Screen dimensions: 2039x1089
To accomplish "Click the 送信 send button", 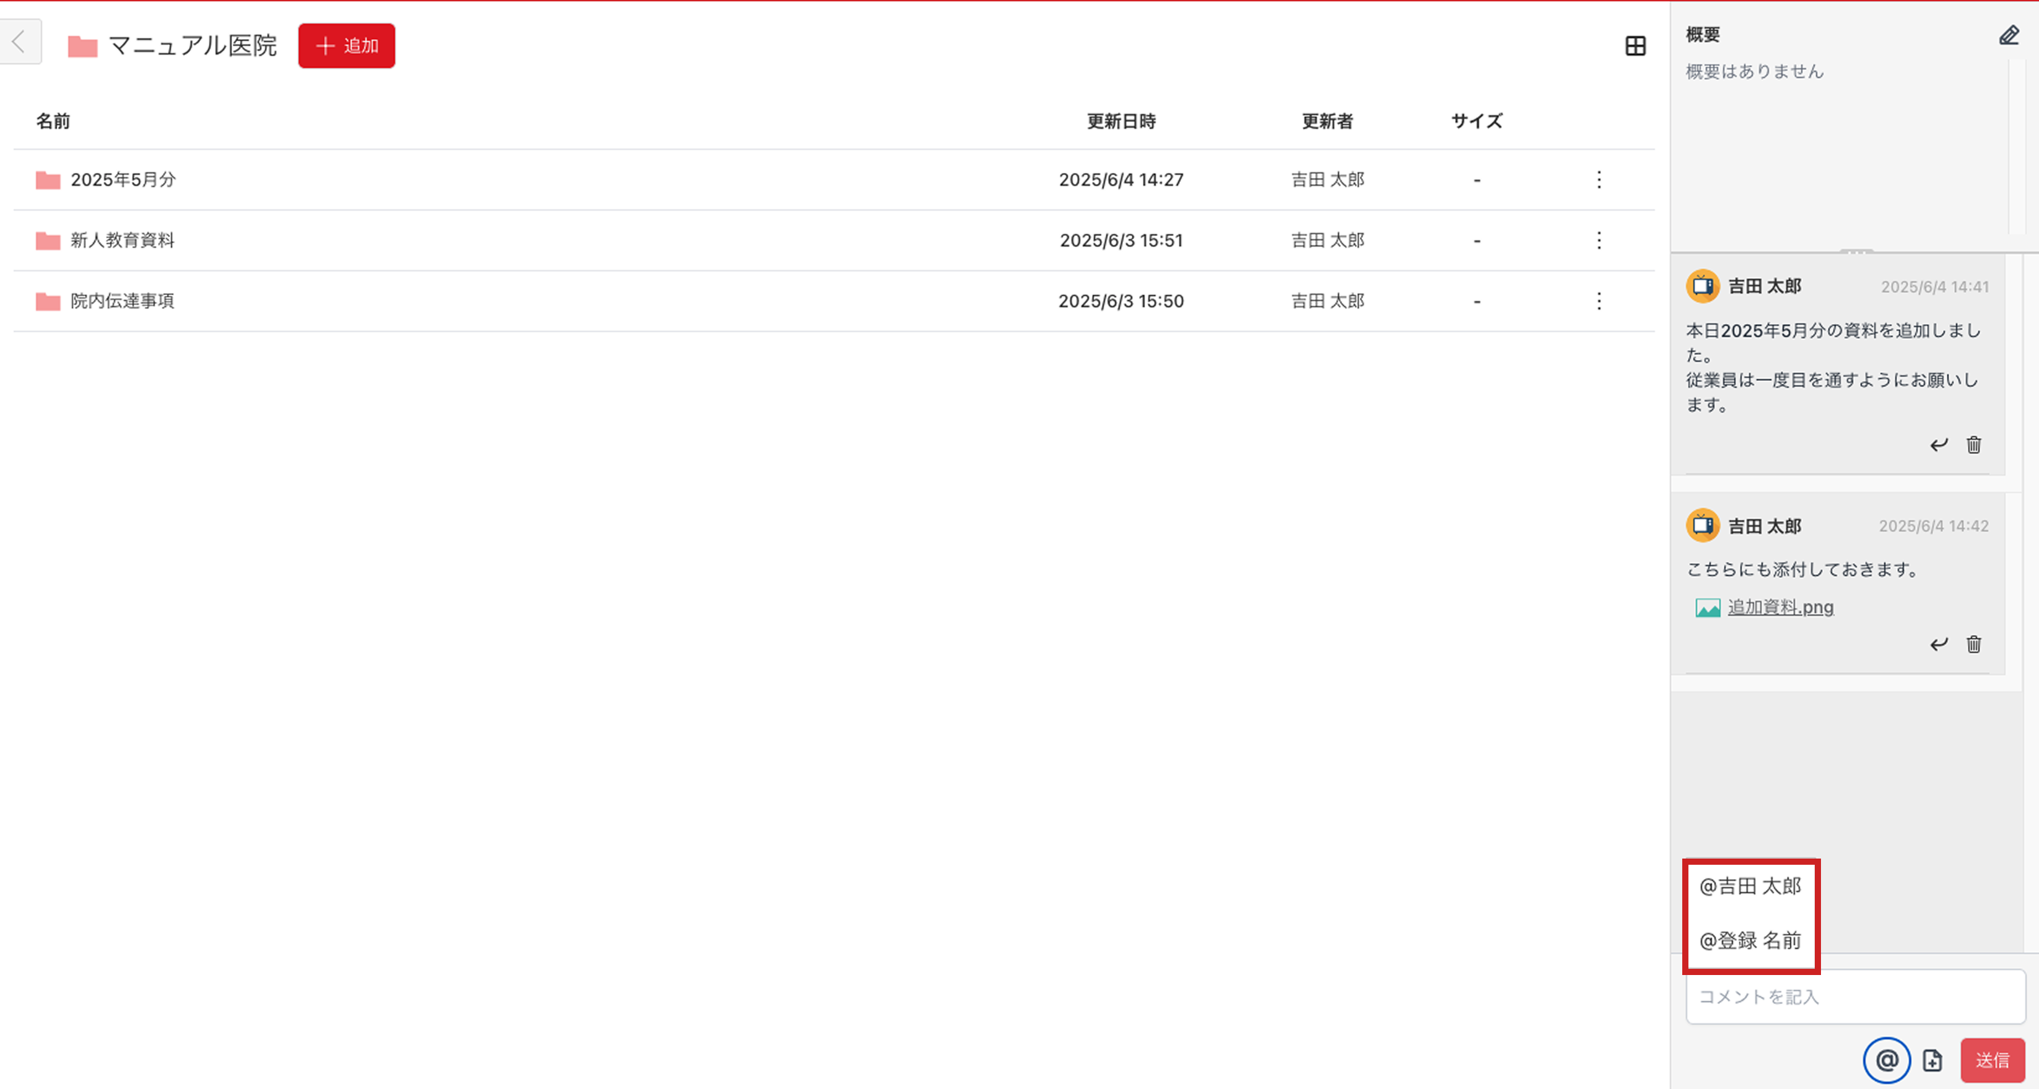I will pyautogui.click(x=1993, y=1061).
